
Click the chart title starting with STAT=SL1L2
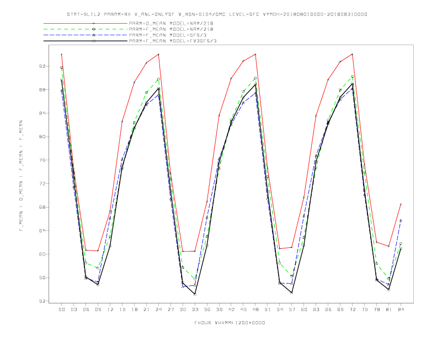coord(217,14)
